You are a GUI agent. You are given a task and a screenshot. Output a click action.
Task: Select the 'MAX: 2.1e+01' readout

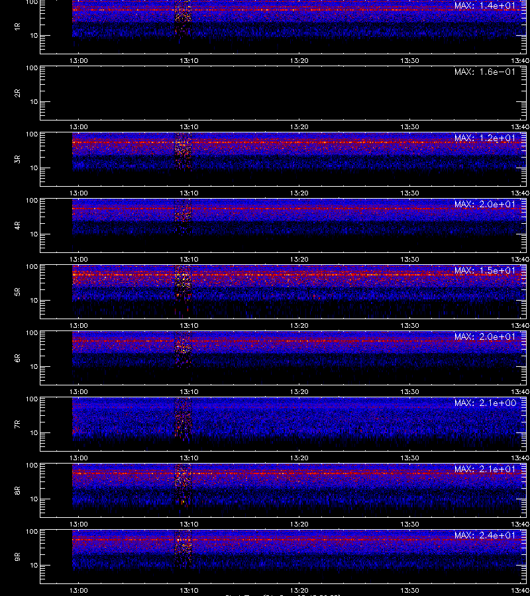point(485,469)
